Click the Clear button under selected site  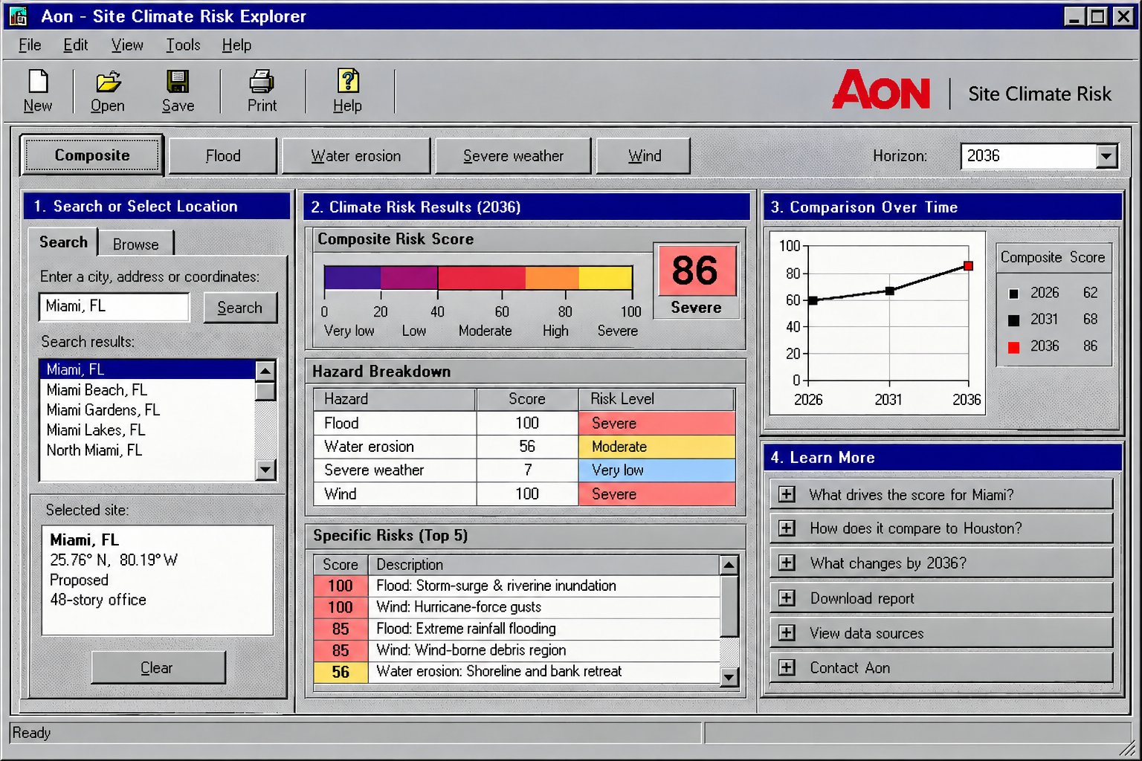158,667
